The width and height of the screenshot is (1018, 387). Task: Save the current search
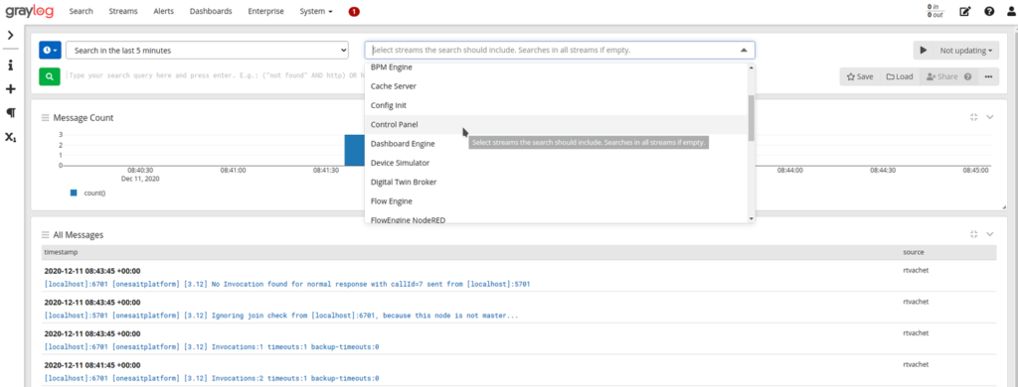(860, 76)
